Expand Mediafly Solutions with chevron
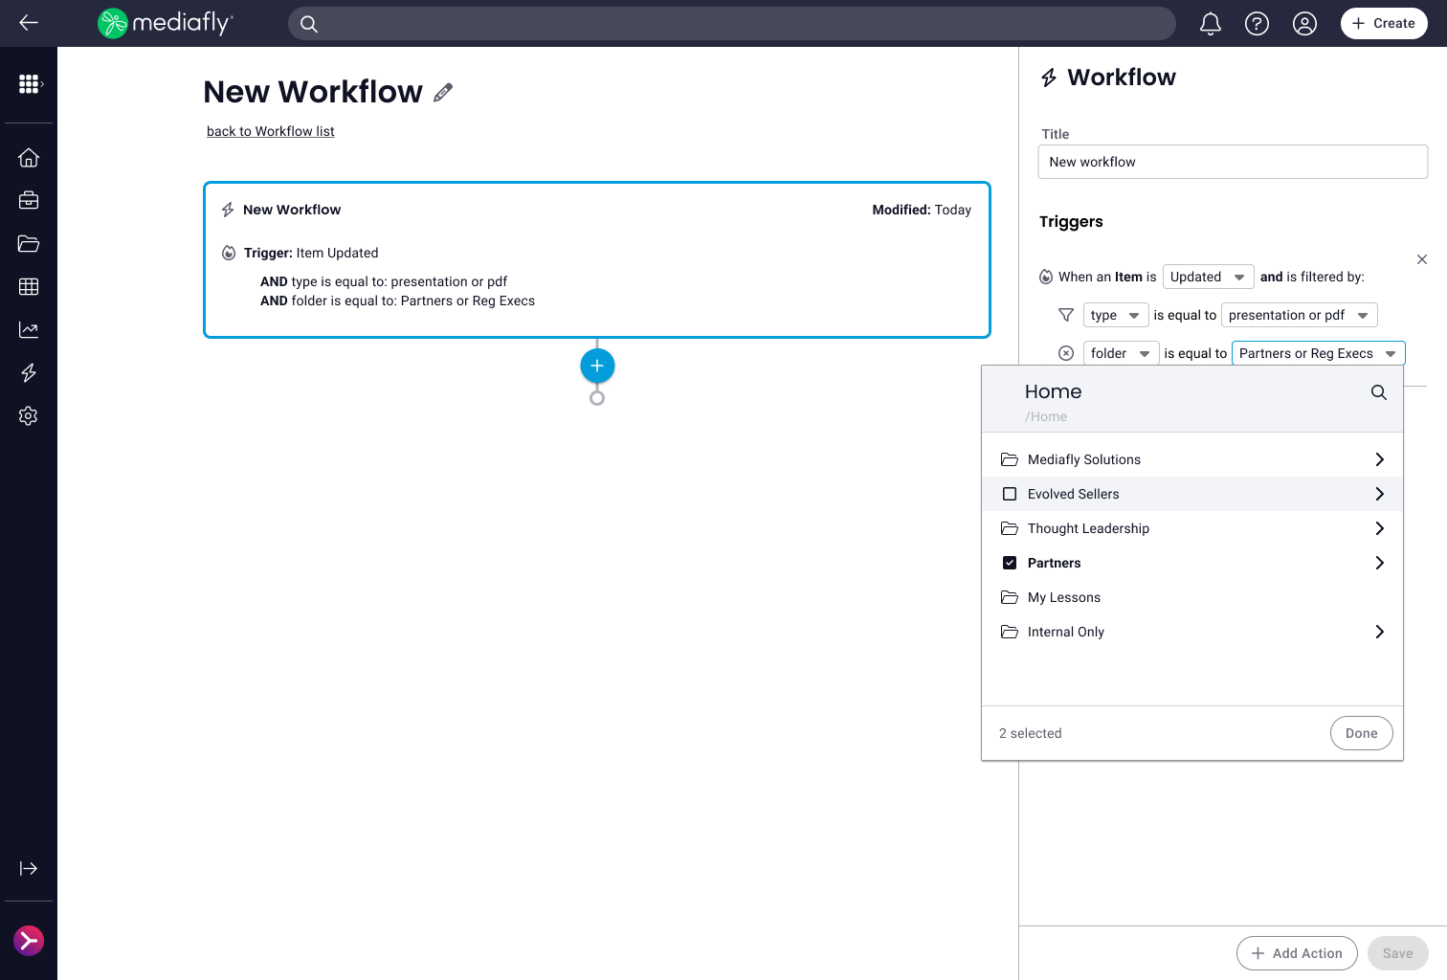The image size is (1447, 980). point(1379,459)
